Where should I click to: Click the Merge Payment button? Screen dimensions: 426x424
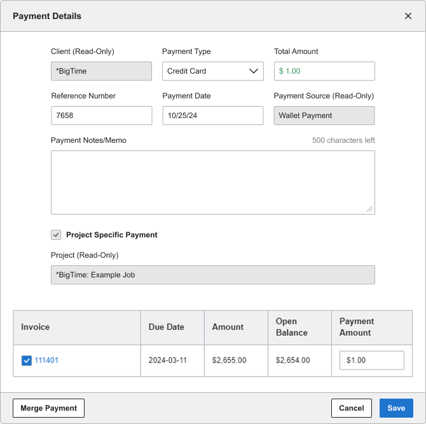click(48, 408)
